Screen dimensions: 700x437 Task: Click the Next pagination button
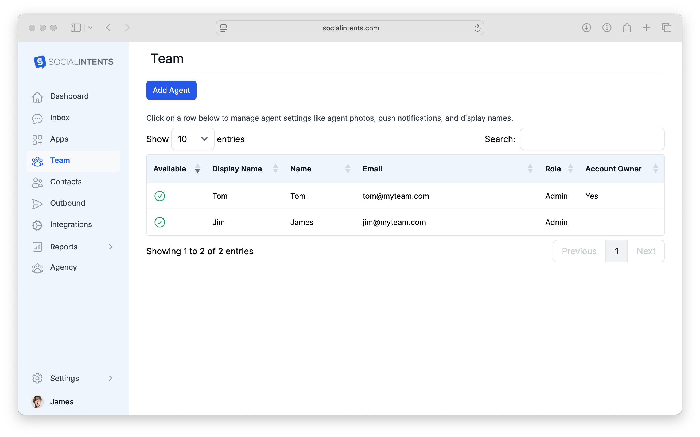(x=646, y=251)
